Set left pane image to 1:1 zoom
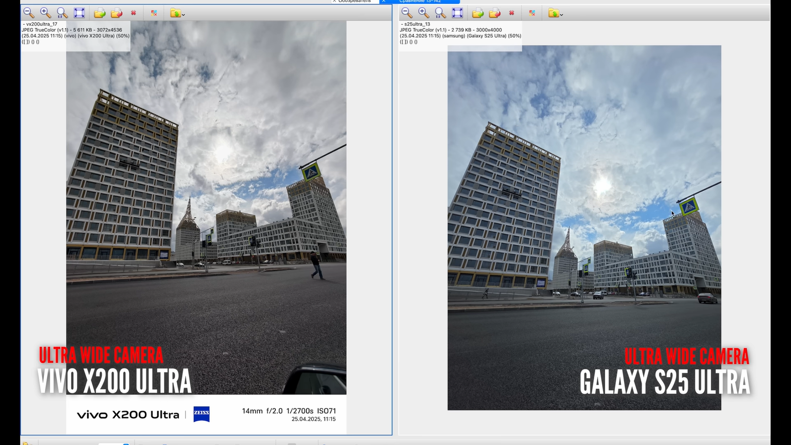 click(x=62, y=13)
